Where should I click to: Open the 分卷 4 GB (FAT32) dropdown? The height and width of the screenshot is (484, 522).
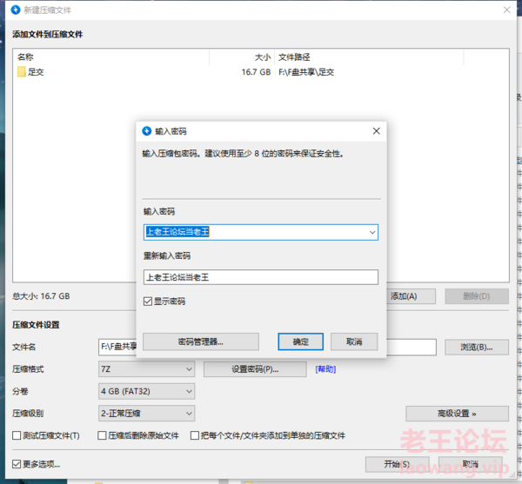click(x=146, y=391)
